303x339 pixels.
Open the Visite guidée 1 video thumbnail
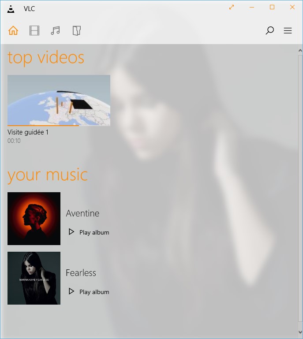pos(59,100)
